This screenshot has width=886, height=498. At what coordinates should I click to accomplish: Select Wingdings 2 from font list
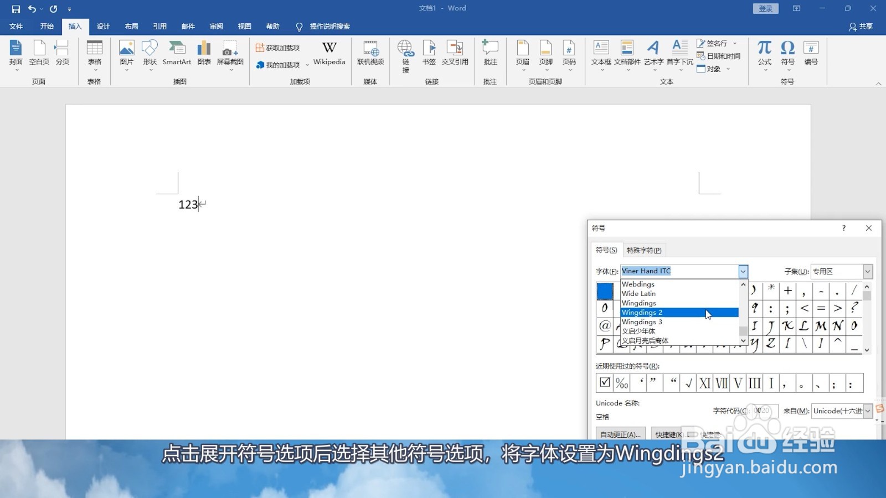coord(679,312)
